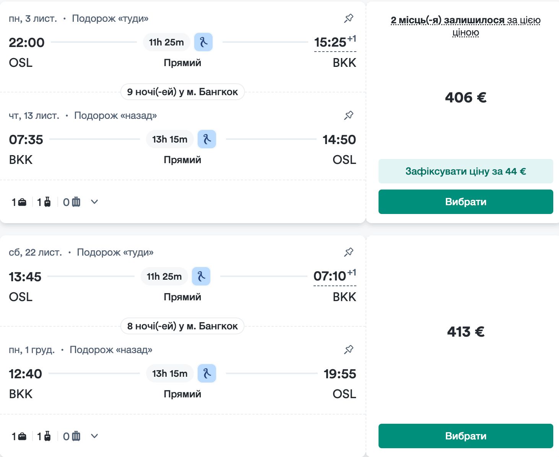
Task: Expand baggage details for 413 € offer
Action: pyautogui.click(x=94, y=436)
